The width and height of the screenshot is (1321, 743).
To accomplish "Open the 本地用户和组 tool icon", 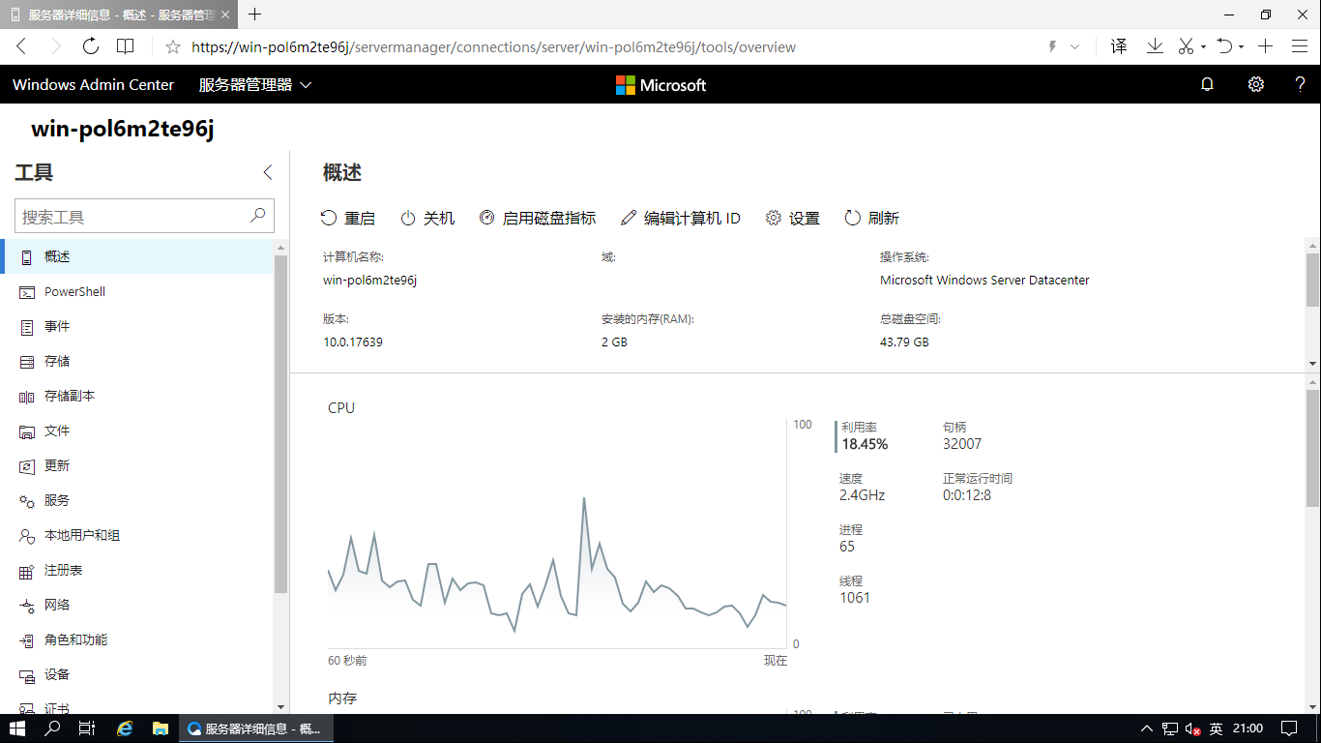I will pyautogui.click(x=26, y=536).
